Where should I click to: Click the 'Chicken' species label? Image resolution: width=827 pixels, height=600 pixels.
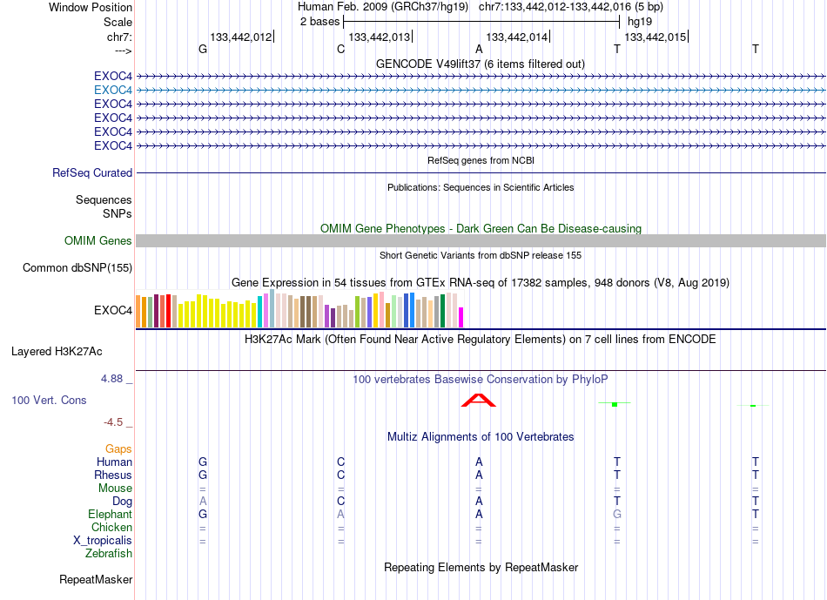click(x=111, y=527)
